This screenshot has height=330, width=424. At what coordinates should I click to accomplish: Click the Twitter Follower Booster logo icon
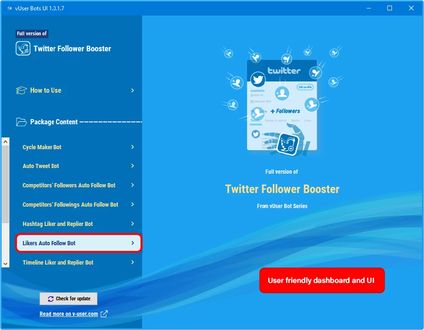(x=23, y=48)
